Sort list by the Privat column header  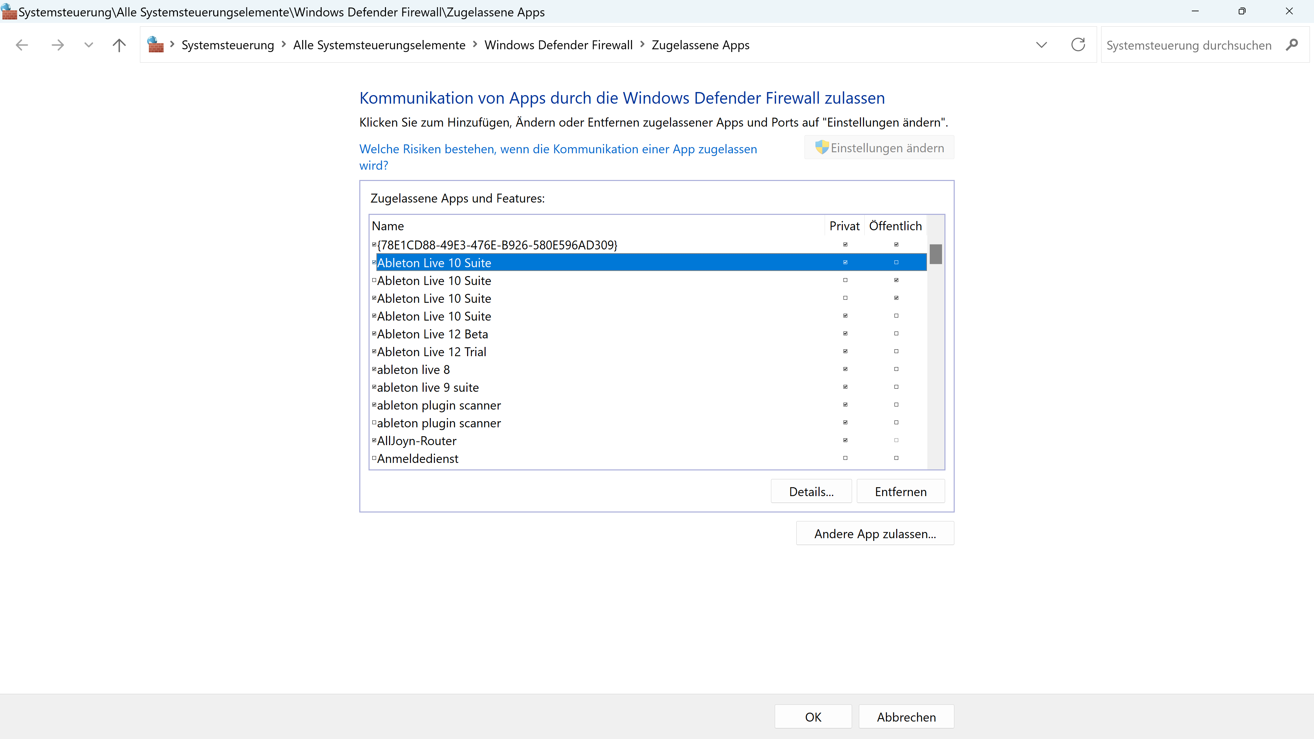click(844, 226)
